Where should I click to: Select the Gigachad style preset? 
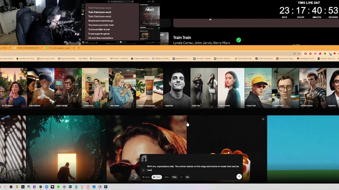(x=177, y=88)
